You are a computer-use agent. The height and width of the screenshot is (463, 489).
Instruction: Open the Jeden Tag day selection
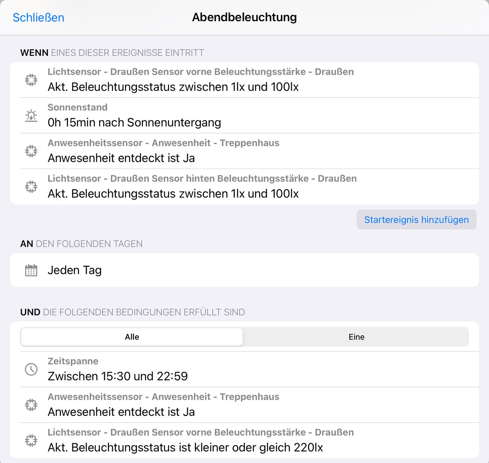coord(244,270)
